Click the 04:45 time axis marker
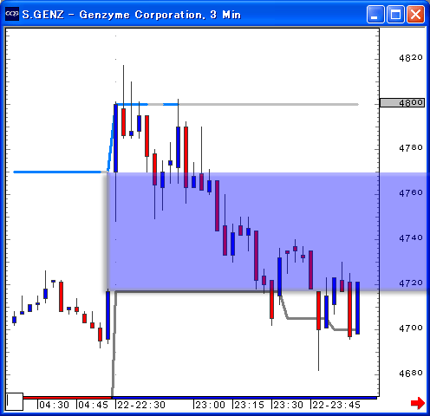 93,405
